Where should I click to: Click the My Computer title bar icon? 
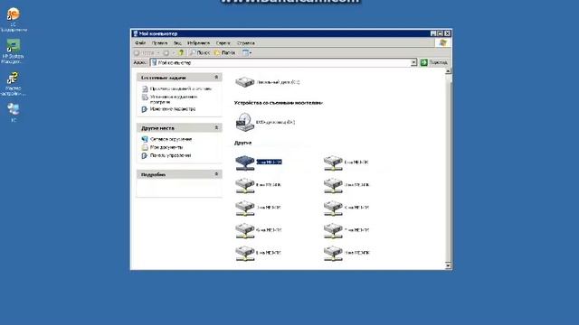135,33
